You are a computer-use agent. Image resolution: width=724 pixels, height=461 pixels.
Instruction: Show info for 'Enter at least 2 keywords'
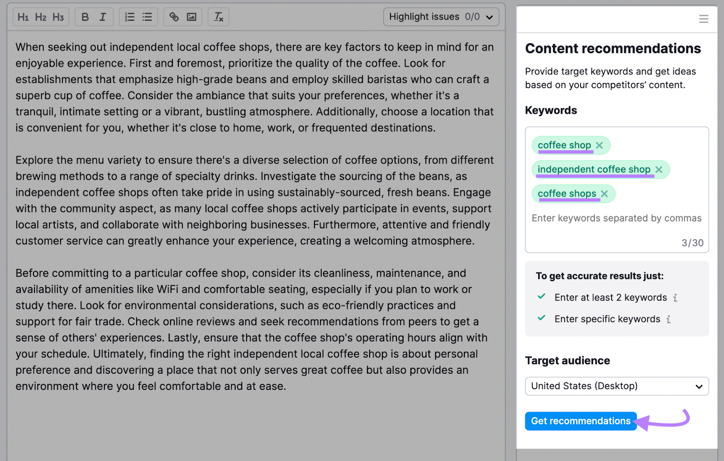[675, 298]
